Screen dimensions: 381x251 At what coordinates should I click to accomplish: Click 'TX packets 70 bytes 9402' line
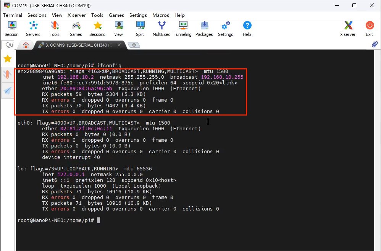tap(94, 105)
